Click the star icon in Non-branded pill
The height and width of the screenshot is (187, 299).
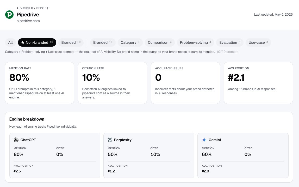click(22, 42)
